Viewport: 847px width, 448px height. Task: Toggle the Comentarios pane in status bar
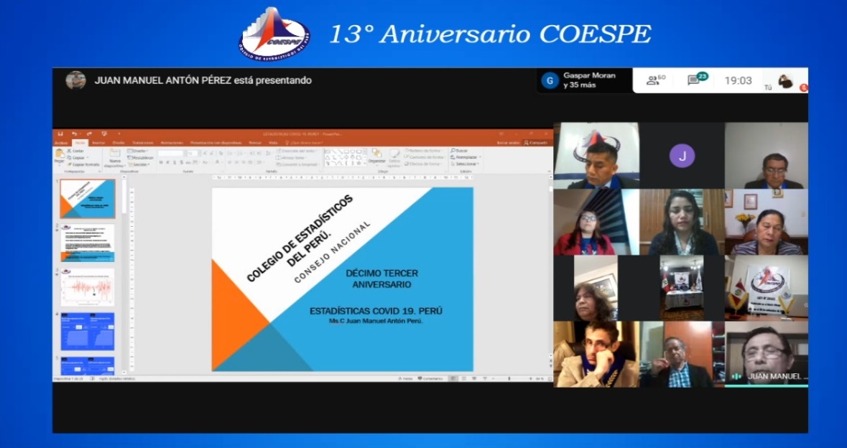431,378
